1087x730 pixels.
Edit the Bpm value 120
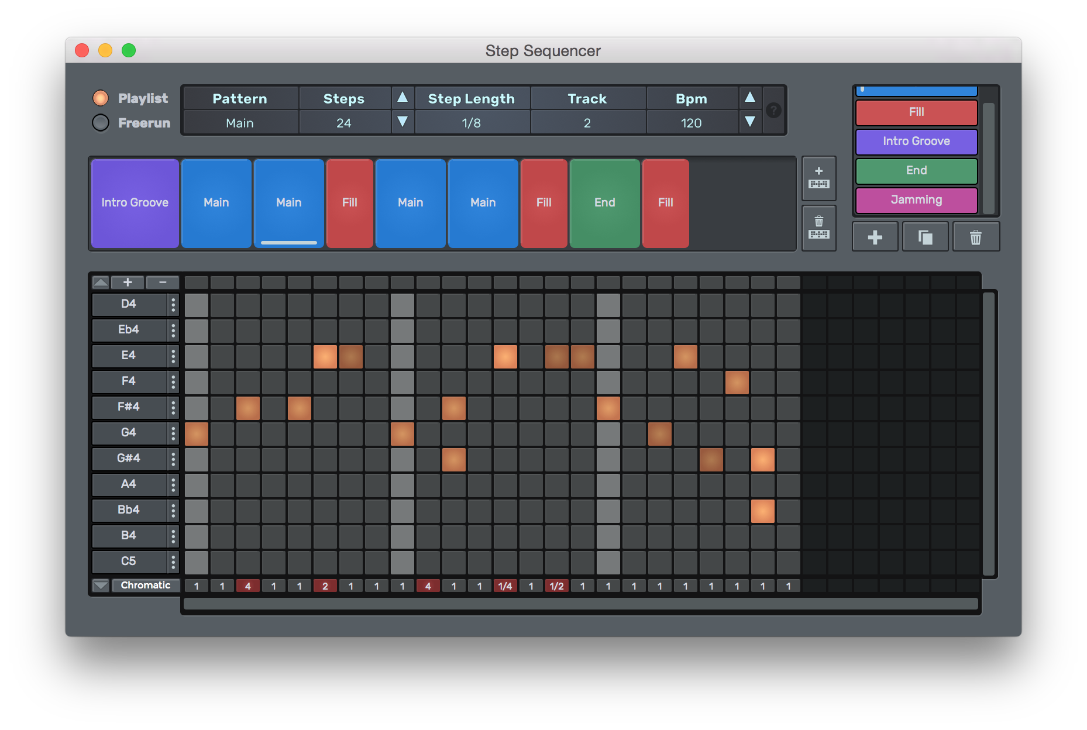(x=692, y=123)
